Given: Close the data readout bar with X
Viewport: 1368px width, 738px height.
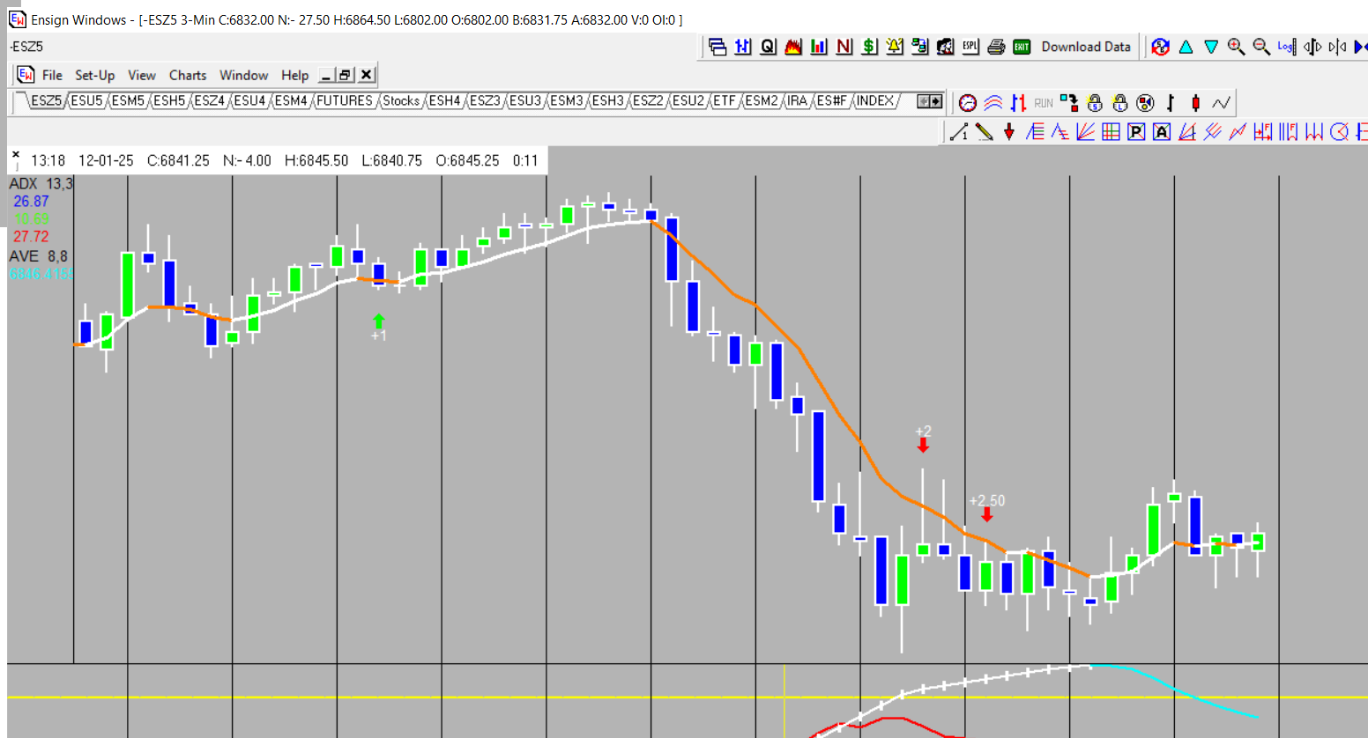Looking at the screenshot, I should pyautogui.click(x=16, y=154).
